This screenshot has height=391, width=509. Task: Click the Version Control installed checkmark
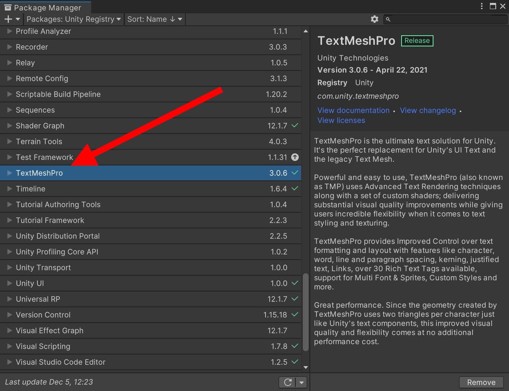[x=295, y=314]
